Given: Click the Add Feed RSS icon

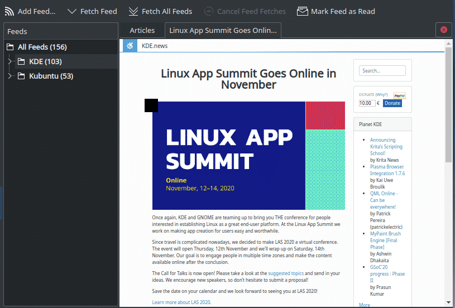Looking at the screenshot, I should (x=9, y=11).
